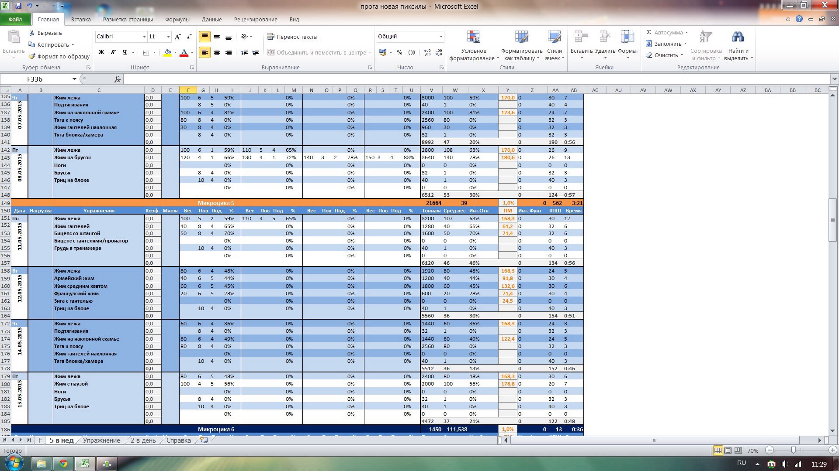Image resolution: width=839 pixels, height=471 pixels.
Task: Toggle italic text formatting
Action: [113, 52]
